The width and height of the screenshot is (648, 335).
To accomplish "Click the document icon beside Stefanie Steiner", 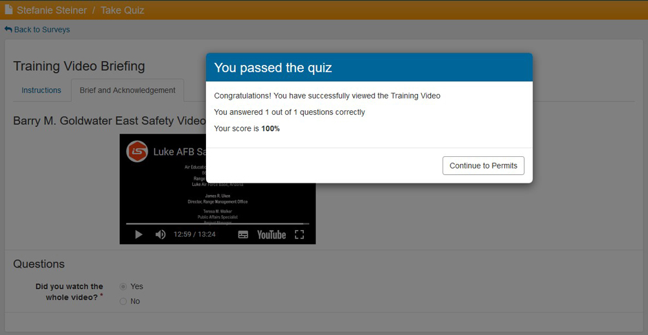I will tap(8, 10).
